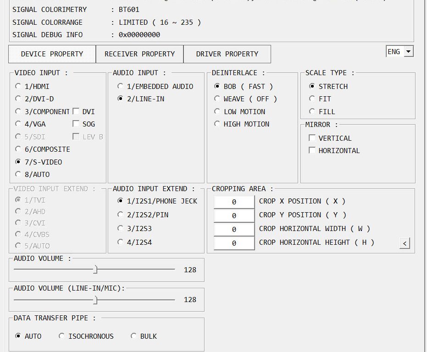The width and height of the screenshot is (427, 352).
Task: Select the DEVICE PROPERTY tab
Action: pos(52,54)
